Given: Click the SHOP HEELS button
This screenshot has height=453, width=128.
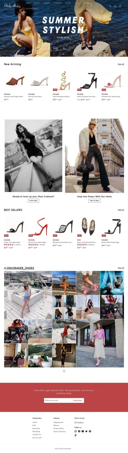Looking at the screenshot, I should click(x=33, y=201).
